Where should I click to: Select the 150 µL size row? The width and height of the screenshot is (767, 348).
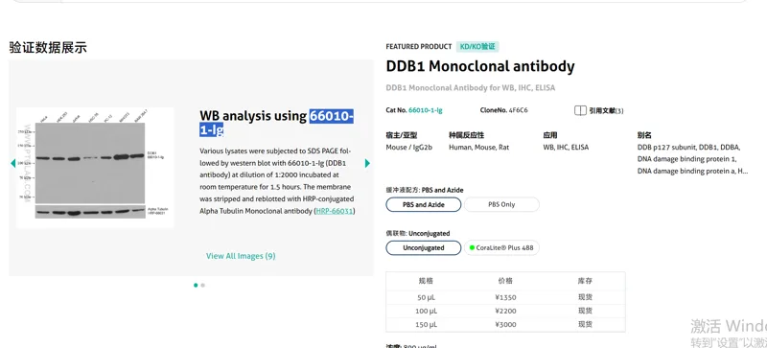(x=505, y=324)
